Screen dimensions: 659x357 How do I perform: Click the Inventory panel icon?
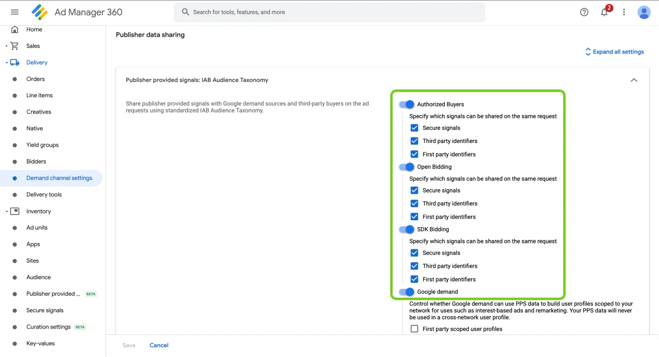[15, 211]
